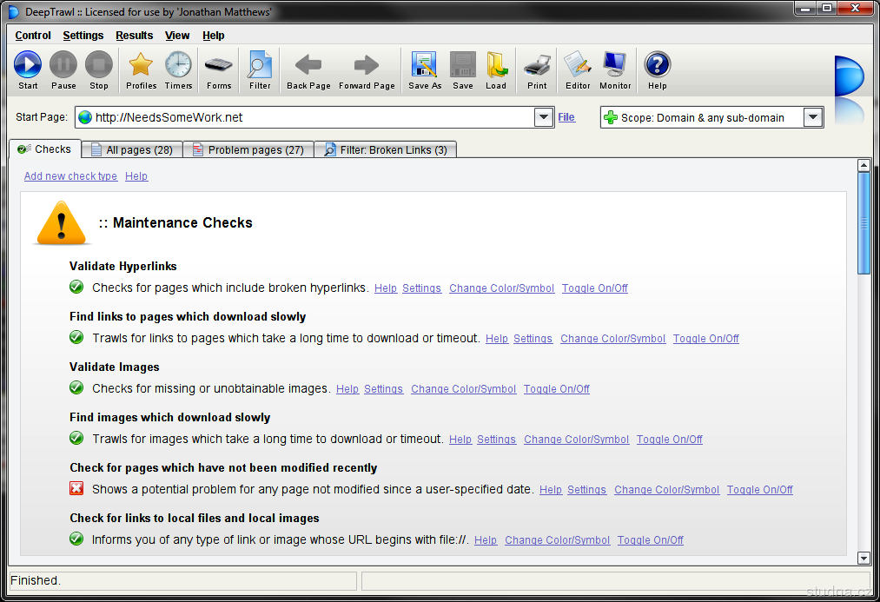Toggle On/Off the Validate Images check
Image resolution: width=880 pixels, height=602 pixels.
(556, 389)
